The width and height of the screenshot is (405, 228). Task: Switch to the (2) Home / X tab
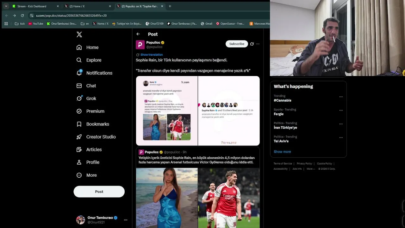pyautogui.click(x=88, y=6)
